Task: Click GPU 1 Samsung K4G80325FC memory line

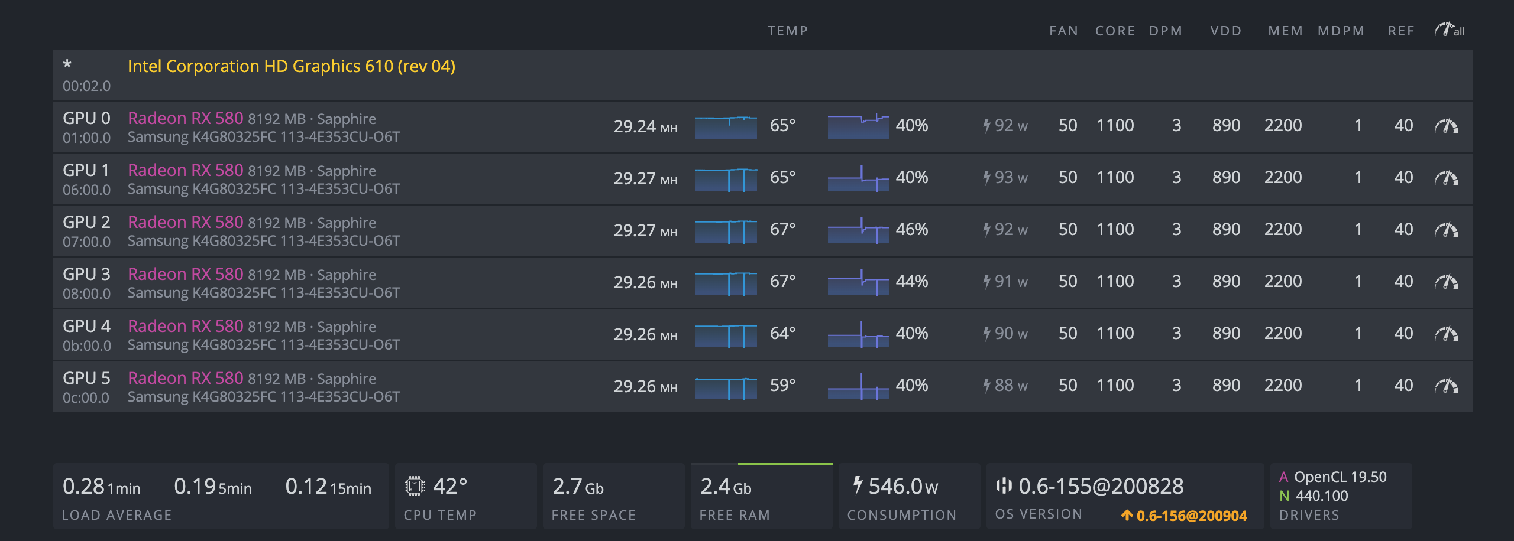Action: click(x=264, y=189)
